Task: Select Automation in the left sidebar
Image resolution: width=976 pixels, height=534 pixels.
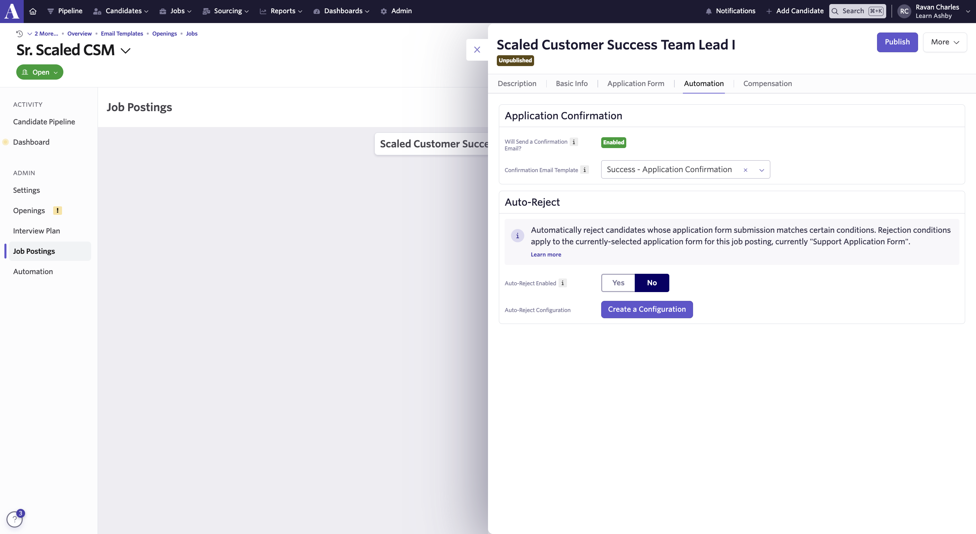Action: 33,271
